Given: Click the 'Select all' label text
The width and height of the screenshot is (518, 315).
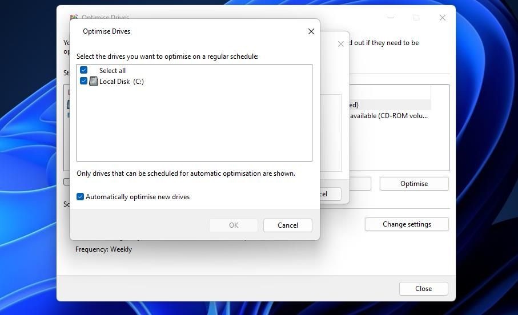Looking at the screenshot, I should [x=113, y=71].
